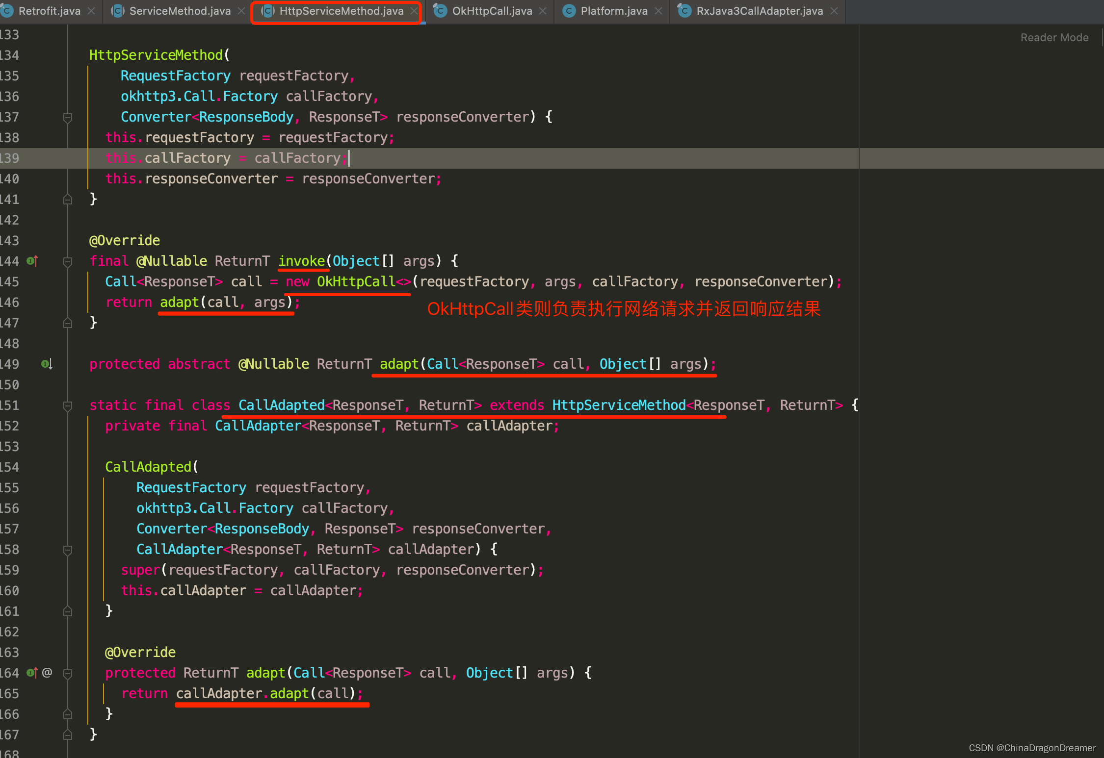Click the implemented-method gutter icon on line 149
Screen dimensions: 1104x758
tap(47, 364)
